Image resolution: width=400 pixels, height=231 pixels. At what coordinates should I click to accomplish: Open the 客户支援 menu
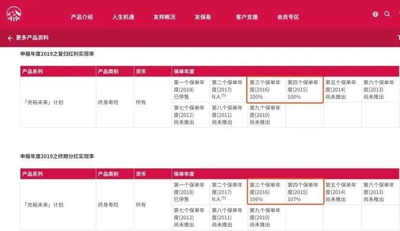coord(247,17)
